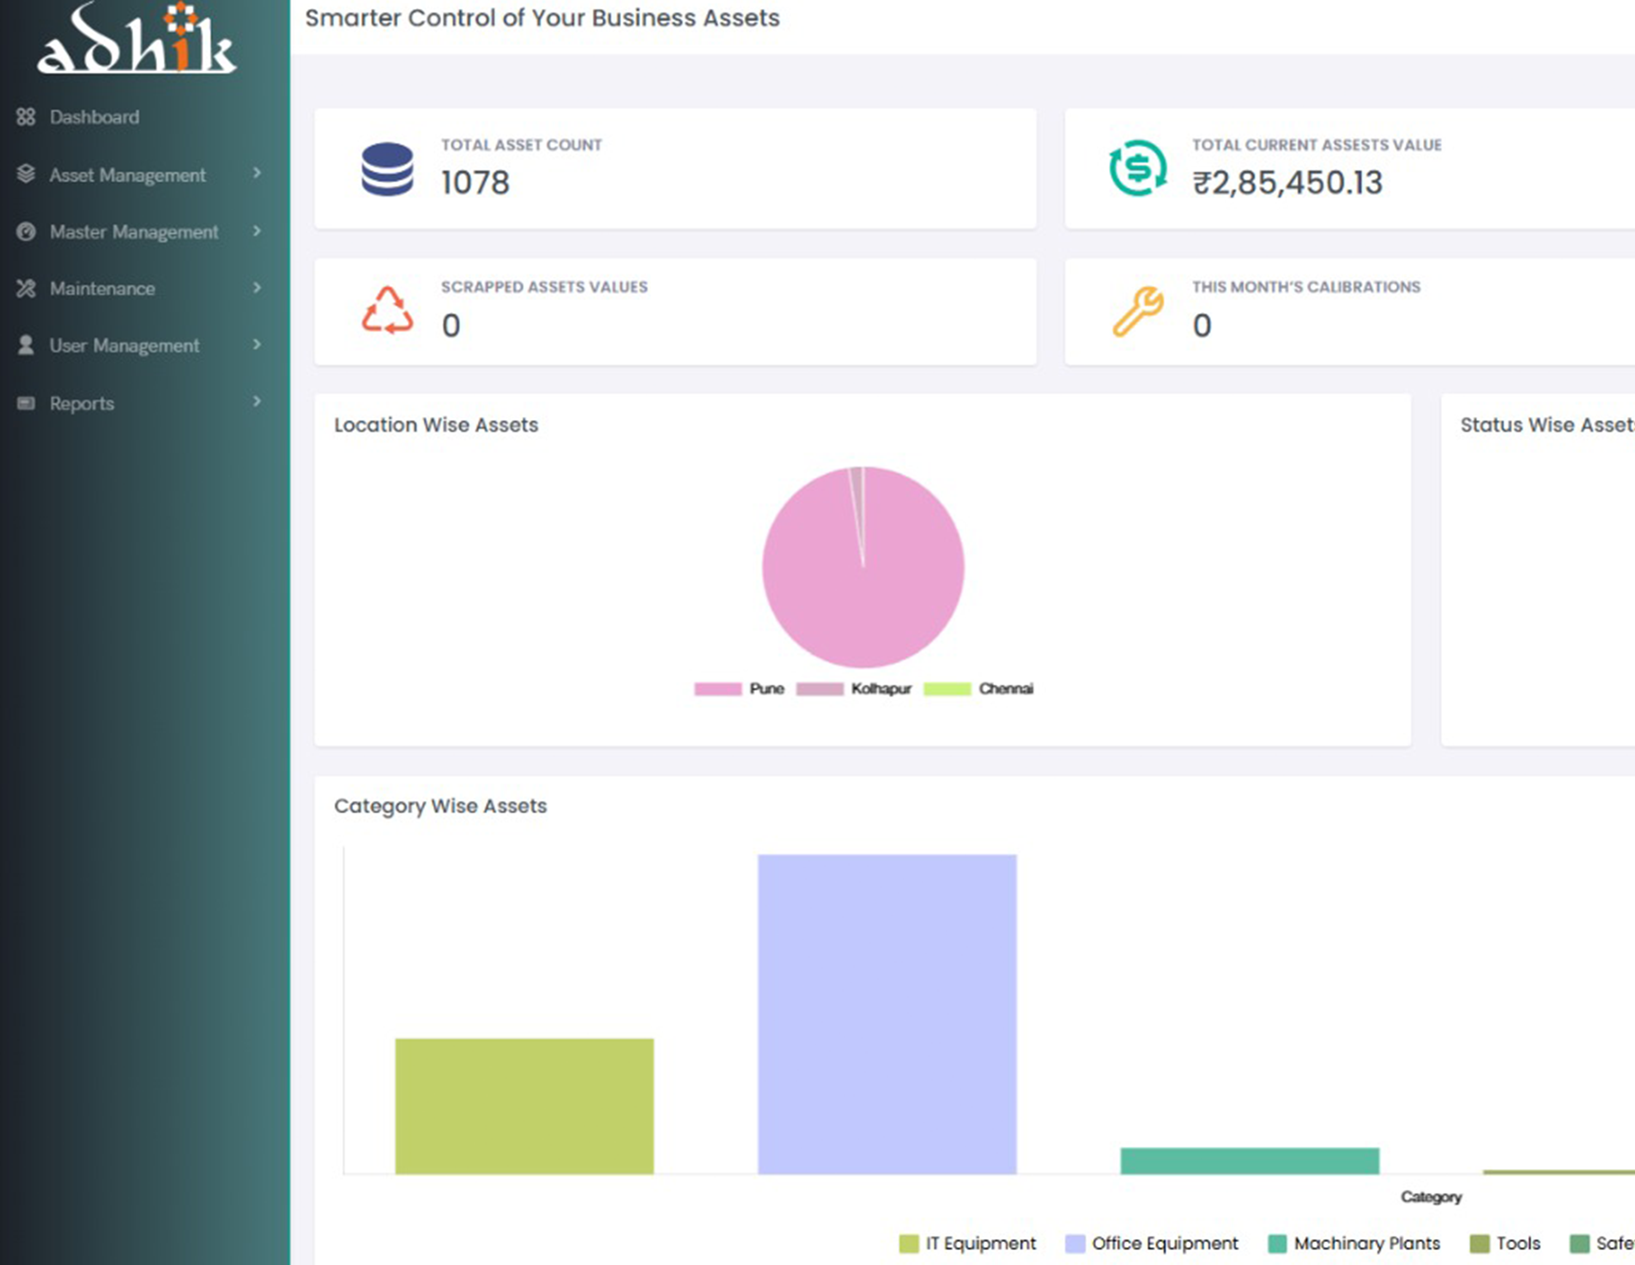Screen dimensions: 1635x1265
Task: Click the green dollar refresh icon
Action: pyautogui.click(x=1137, y=168)
